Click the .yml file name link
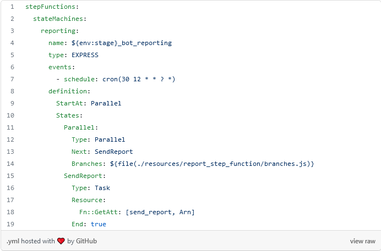Screen dimensions: 381x251 pos(13,241)
